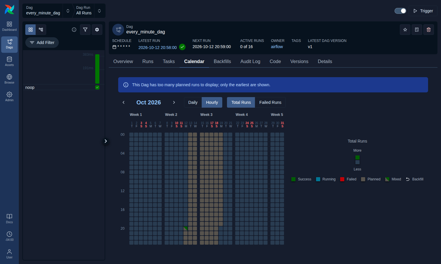The width and height of the screenshot is (441, 264).
Task: Click the -04:00 timezone clock
Action: coord(9,236)
